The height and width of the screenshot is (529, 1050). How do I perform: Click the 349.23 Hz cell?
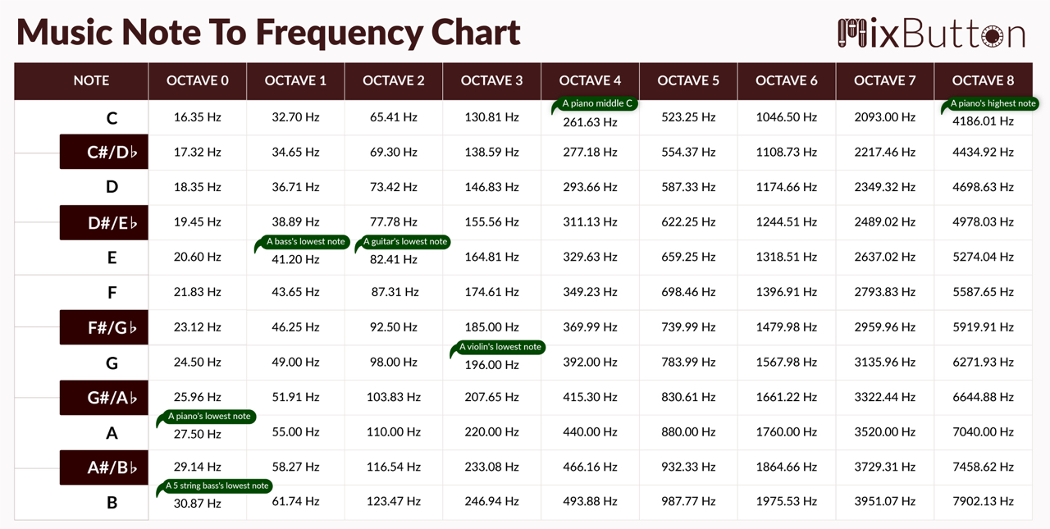coord(590,292)
